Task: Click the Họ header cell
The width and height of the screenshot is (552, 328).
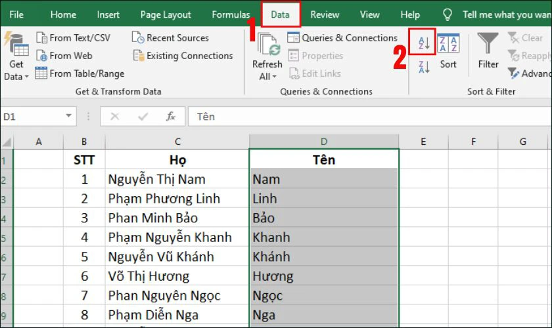Action: coord(177,159)
